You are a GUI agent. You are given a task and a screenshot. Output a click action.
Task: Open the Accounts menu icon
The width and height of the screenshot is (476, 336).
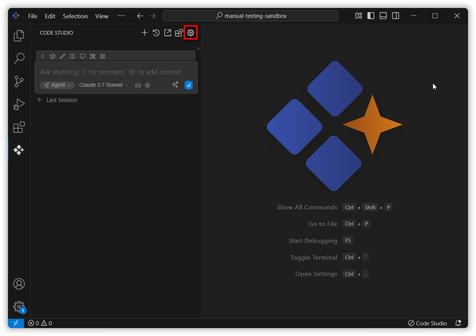[19, 284]
